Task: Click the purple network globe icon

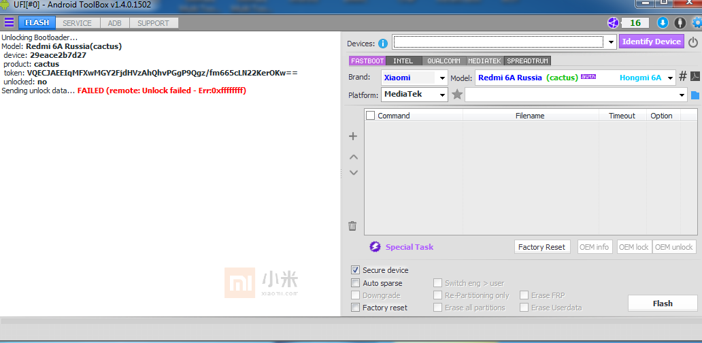Action: [612, 23]
